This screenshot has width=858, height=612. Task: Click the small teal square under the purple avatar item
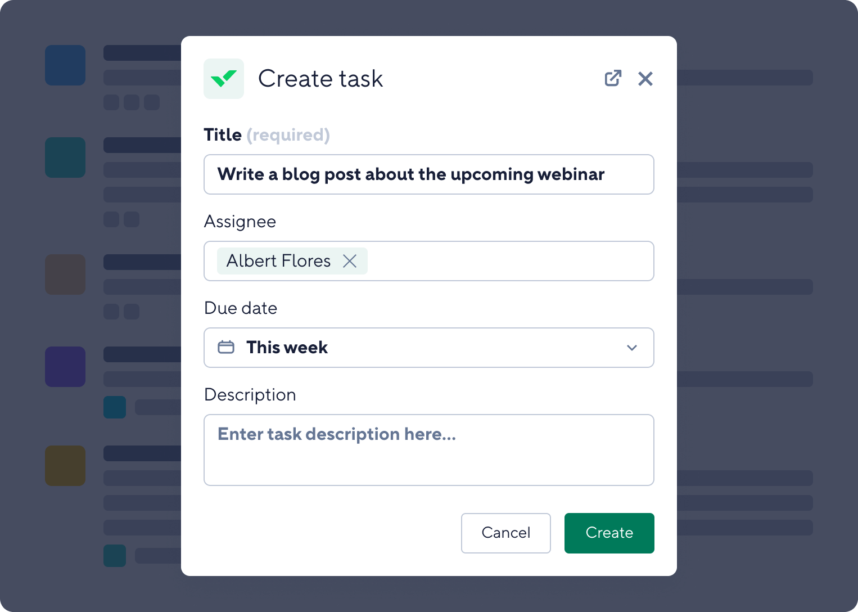[115, 407]
